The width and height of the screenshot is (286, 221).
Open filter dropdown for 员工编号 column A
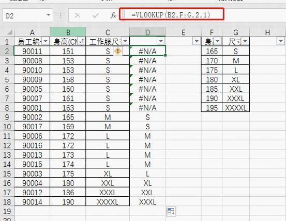point(46,41)
